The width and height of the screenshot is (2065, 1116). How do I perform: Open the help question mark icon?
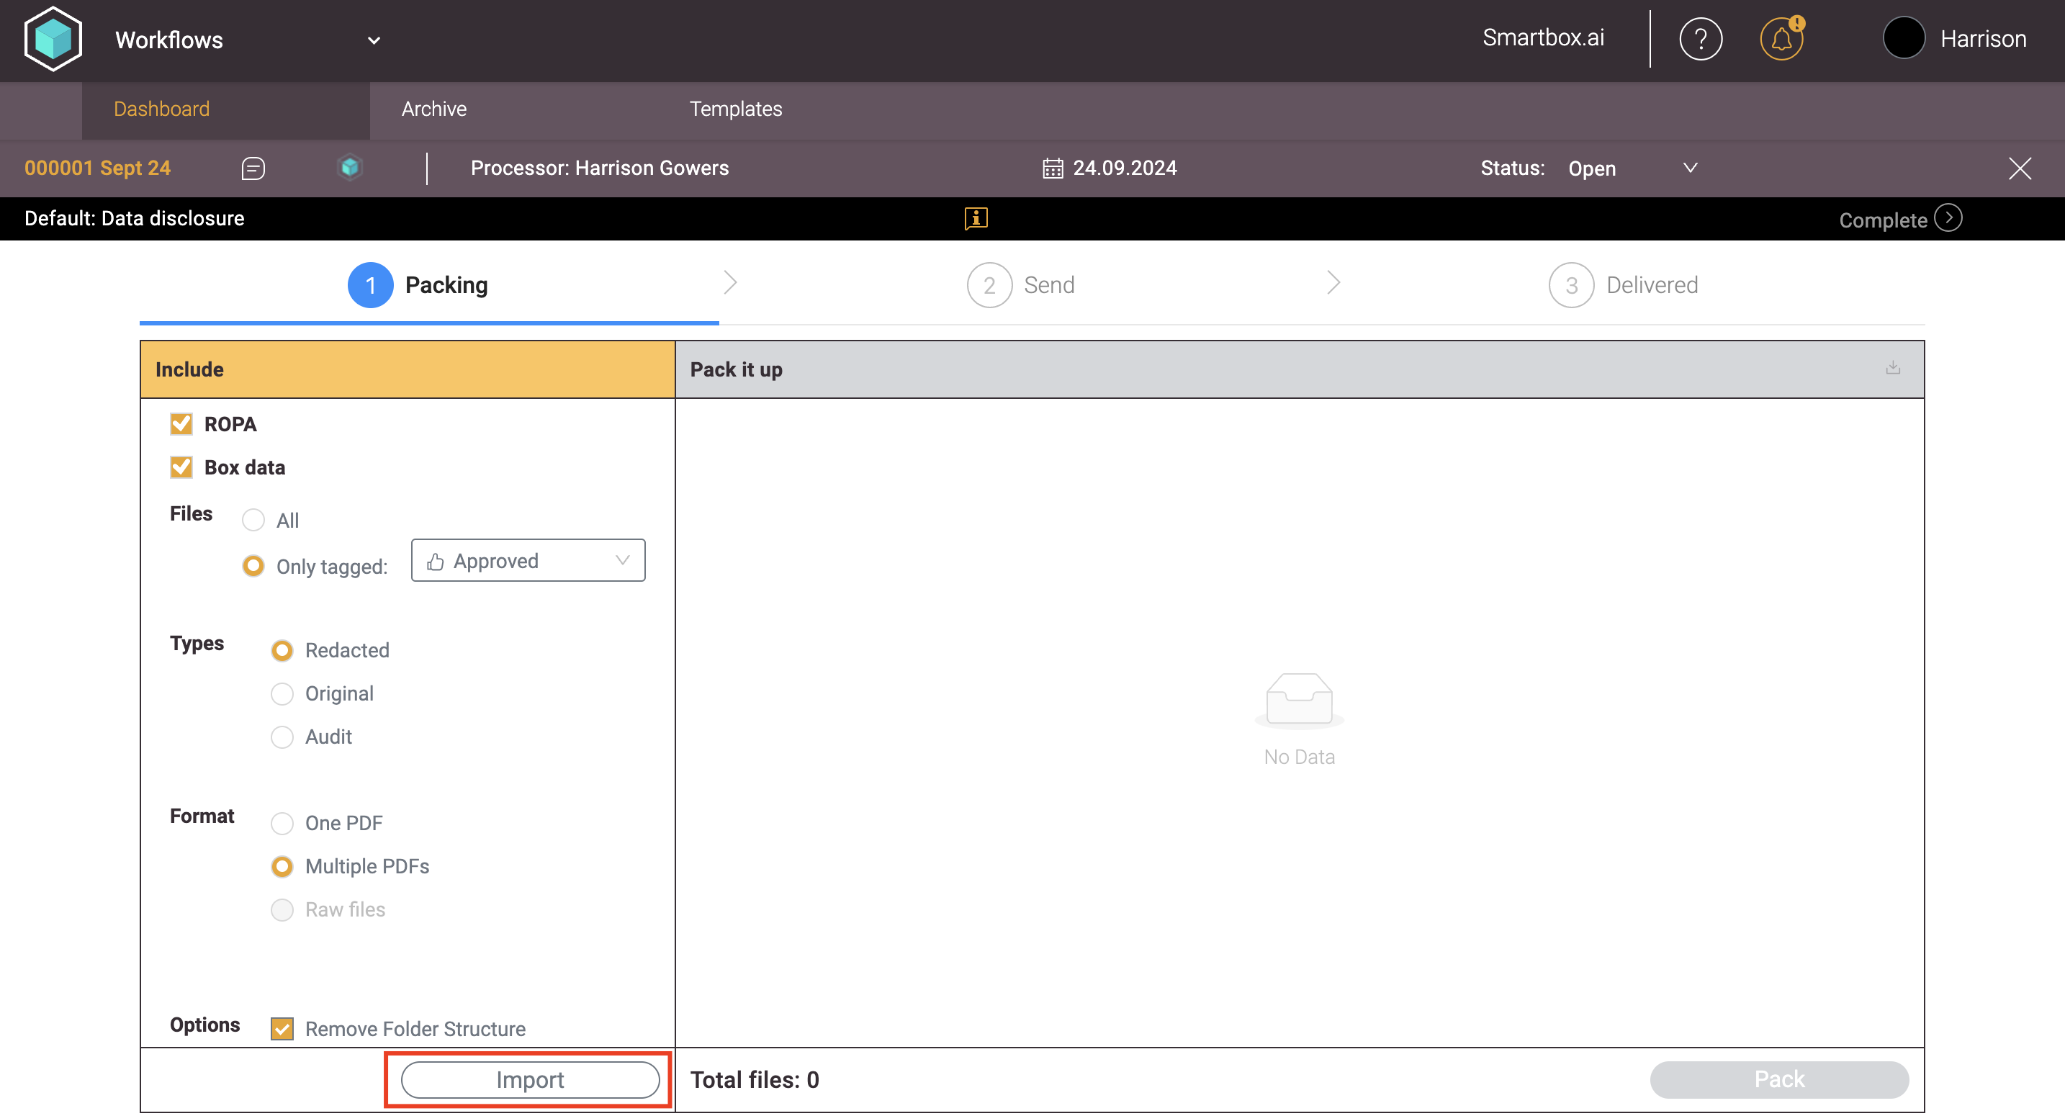tap(1700, 38)
